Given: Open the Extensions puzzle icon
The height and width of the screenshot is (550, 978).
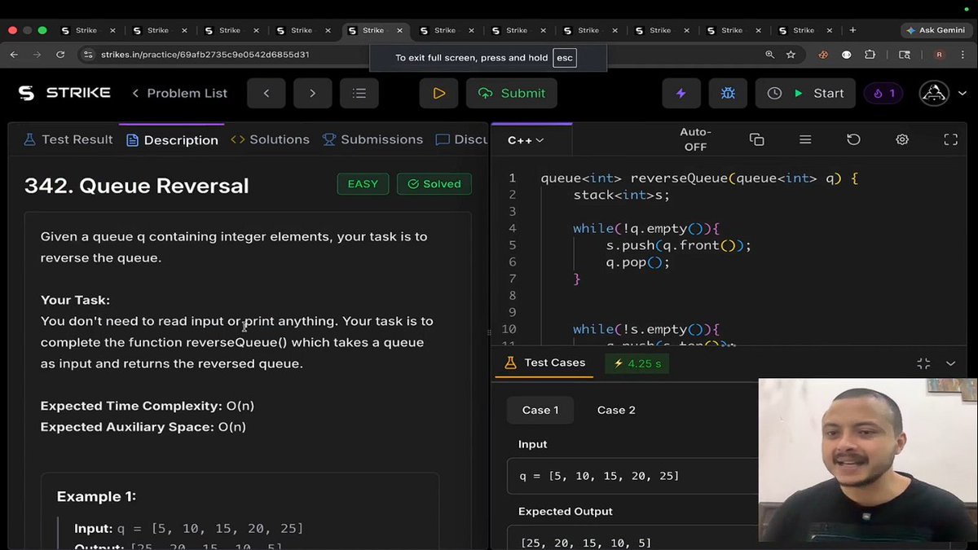Looking at the screenshot, I should [x=870, y=55].
